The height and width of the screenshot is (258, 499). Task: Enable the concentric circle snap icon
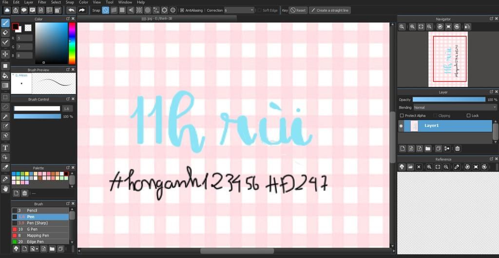[x=147, y=10]
